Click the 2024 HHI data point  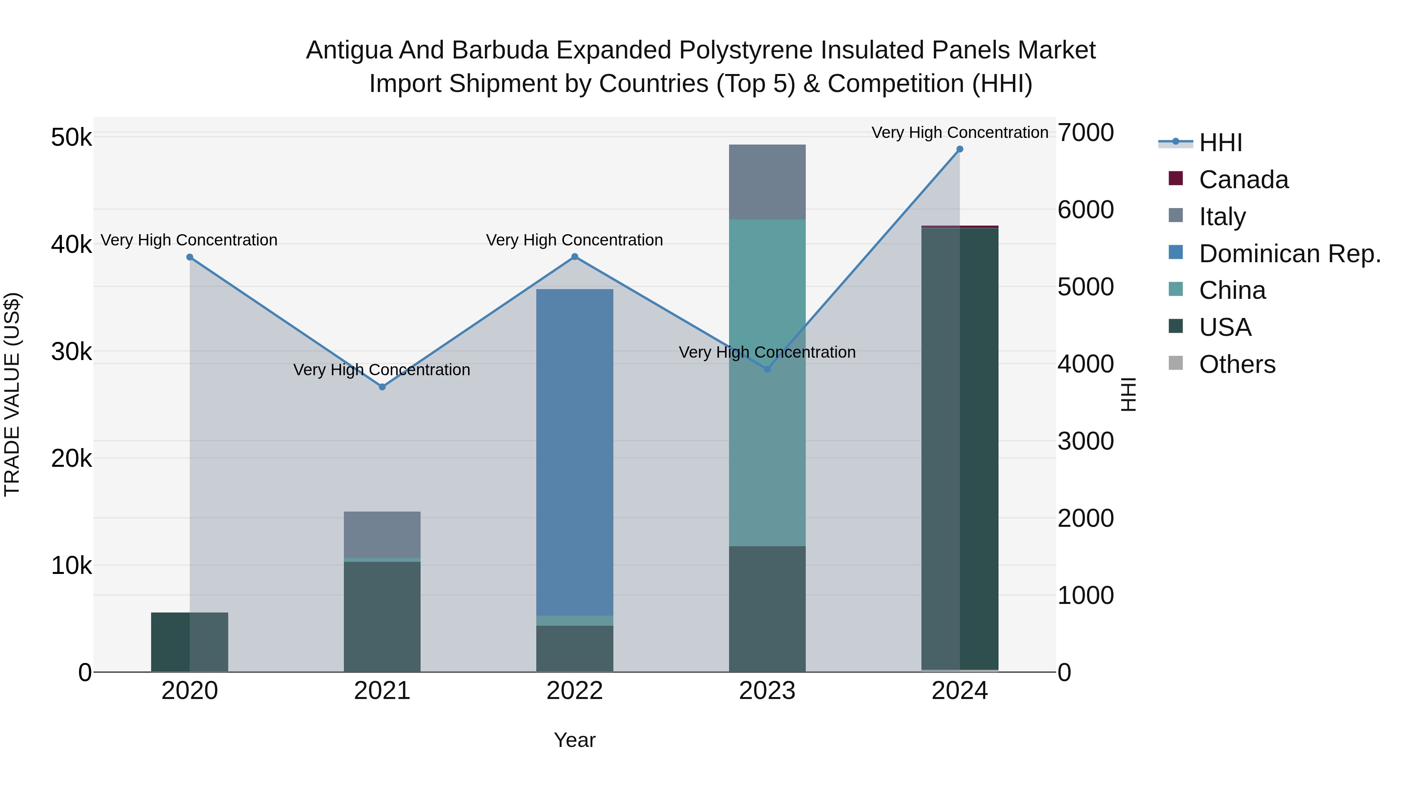(x=960, y=149)
